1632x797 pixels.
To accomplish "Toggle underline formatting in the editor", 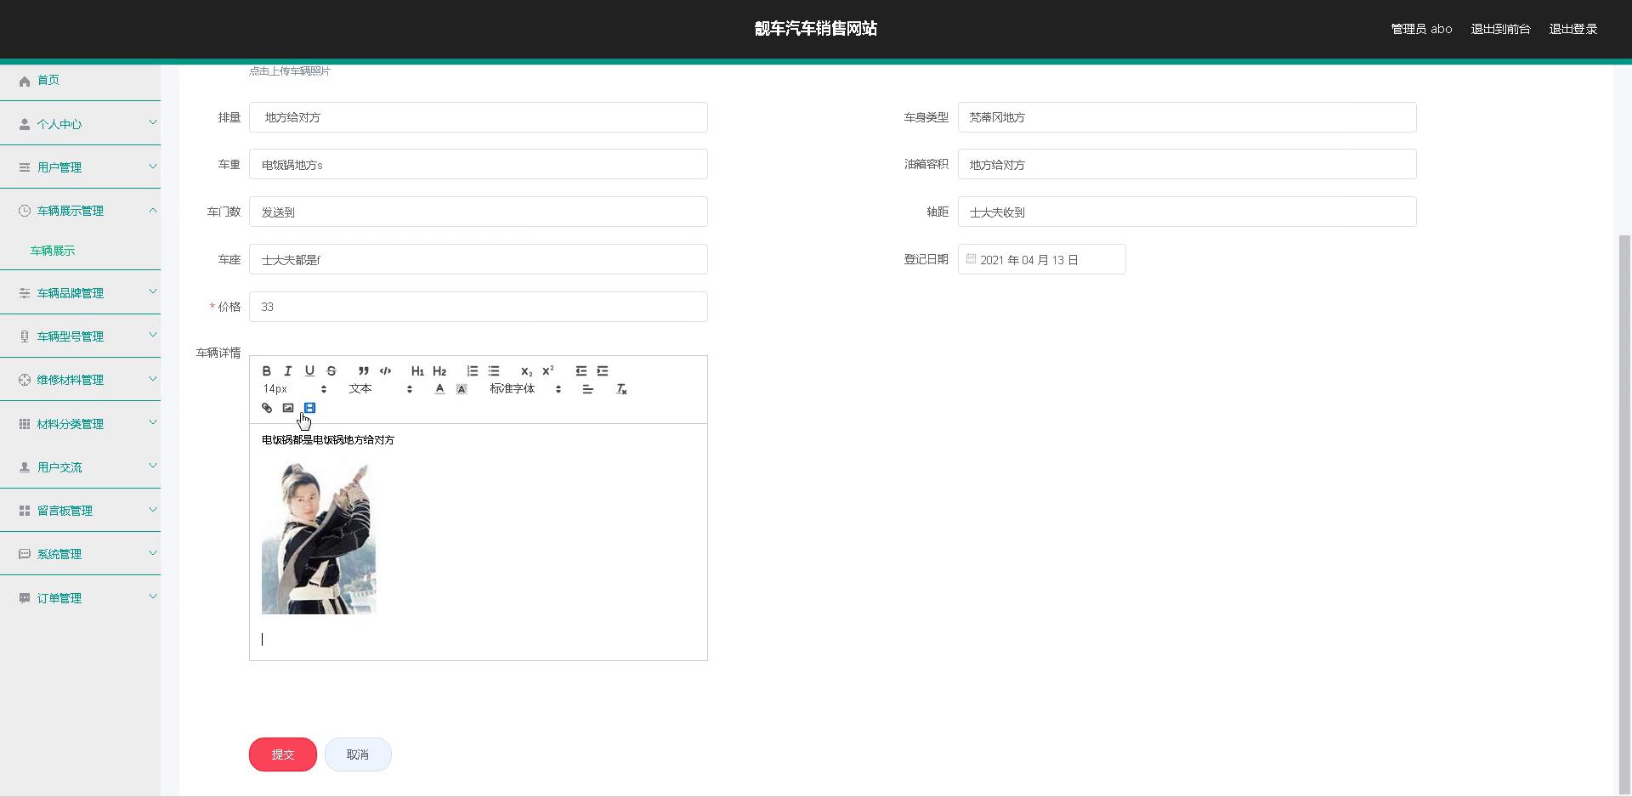I will [x=309, y=370].
